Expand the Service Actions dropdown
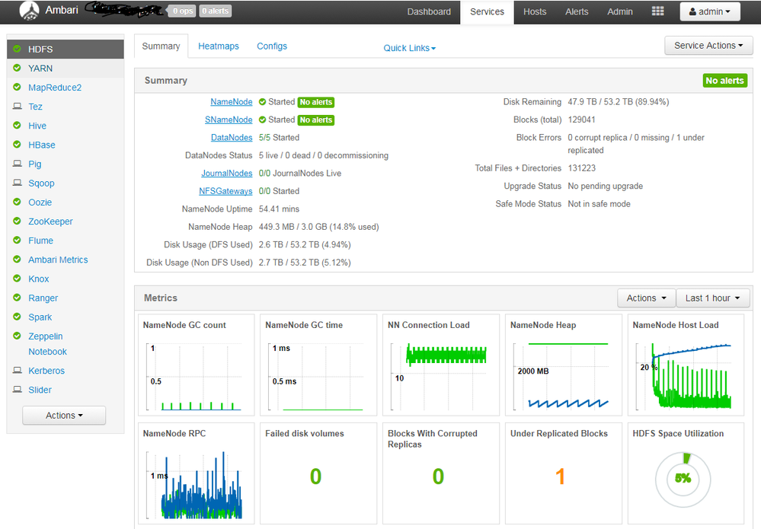This screenshot has height=529, width=761. click(708, 46)
